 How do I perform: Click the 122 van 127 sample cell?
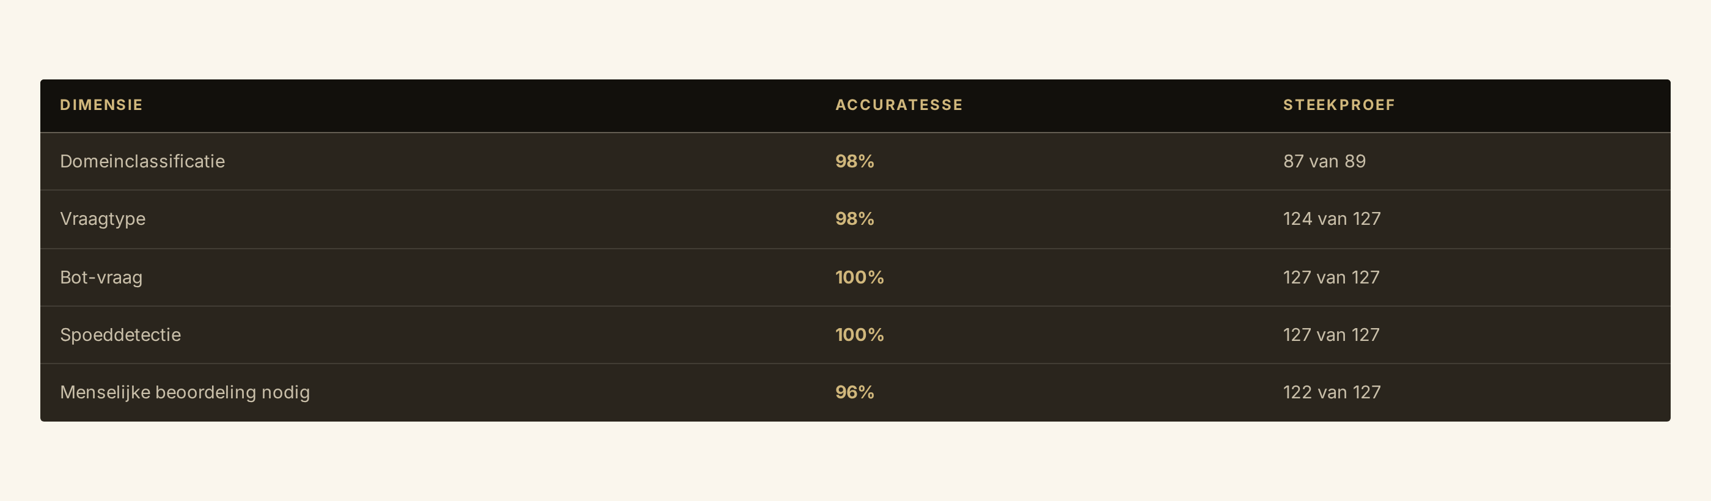click(x=1331, y=393)
